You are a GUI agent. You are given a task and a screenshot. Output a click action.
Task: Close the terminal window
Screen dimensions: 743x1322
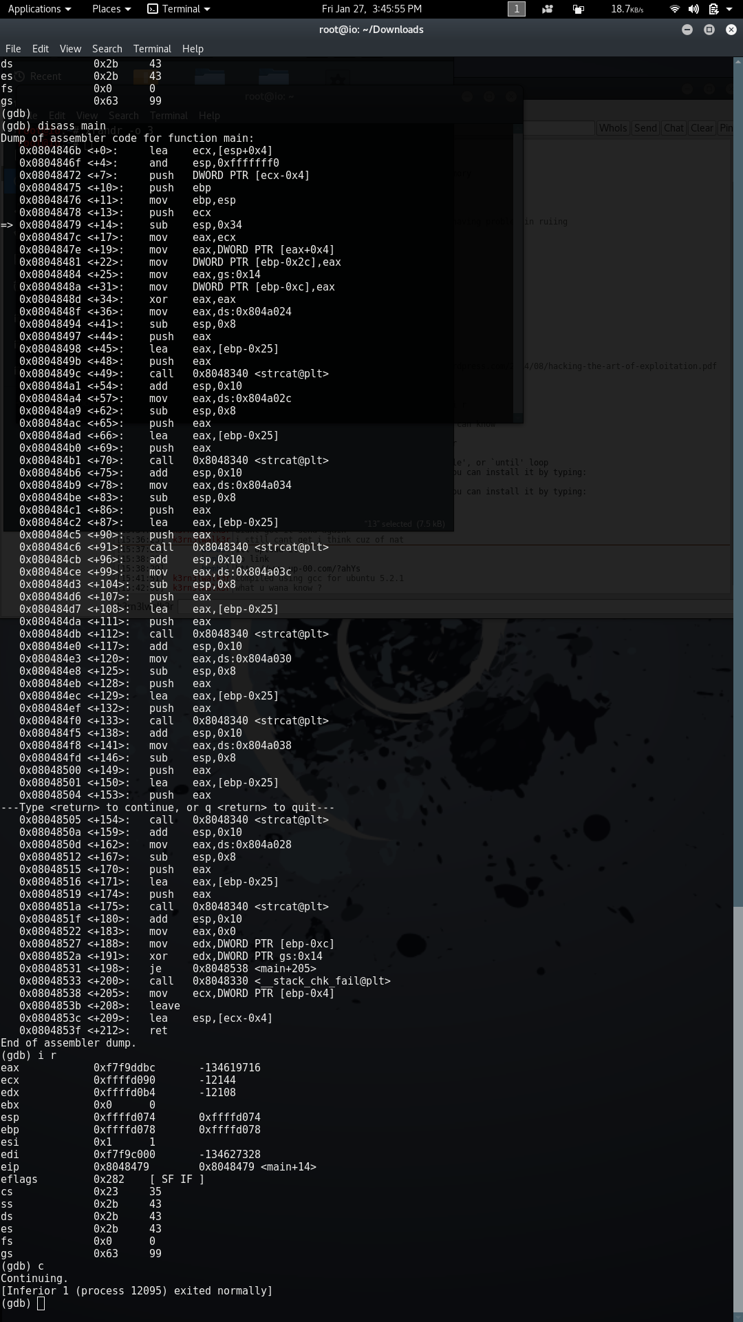pos(731,30)
